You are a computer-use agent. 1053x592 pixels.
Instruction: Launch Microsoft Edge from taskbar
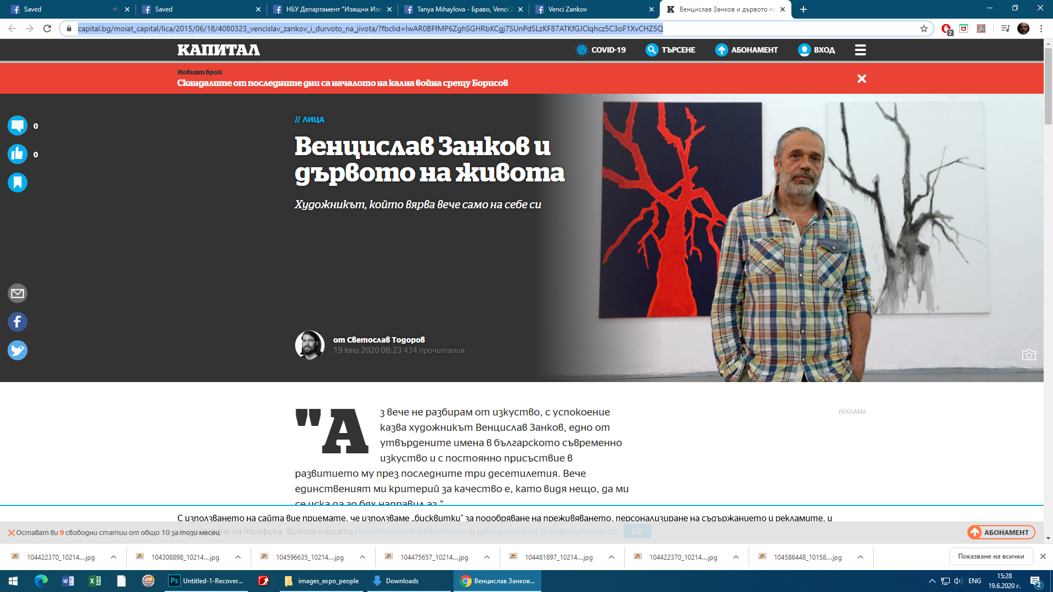(x=41, y=581)
